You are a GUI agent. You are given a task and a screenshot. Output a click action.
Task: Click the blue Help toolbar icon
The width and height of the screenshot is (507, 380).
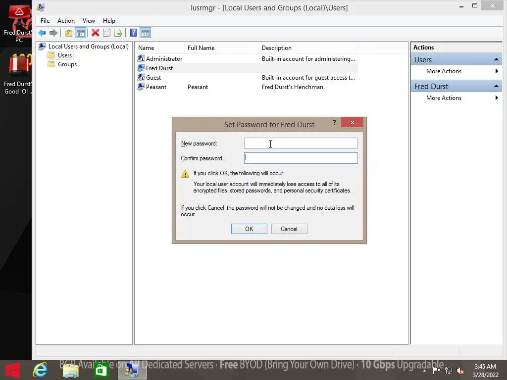133,33
